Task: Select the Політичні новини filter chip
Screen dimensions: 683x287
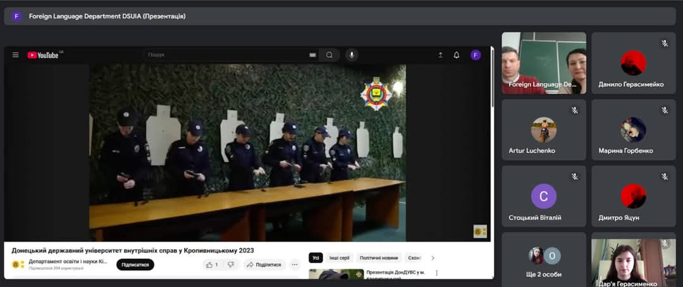Action: (x=379, y=258)
